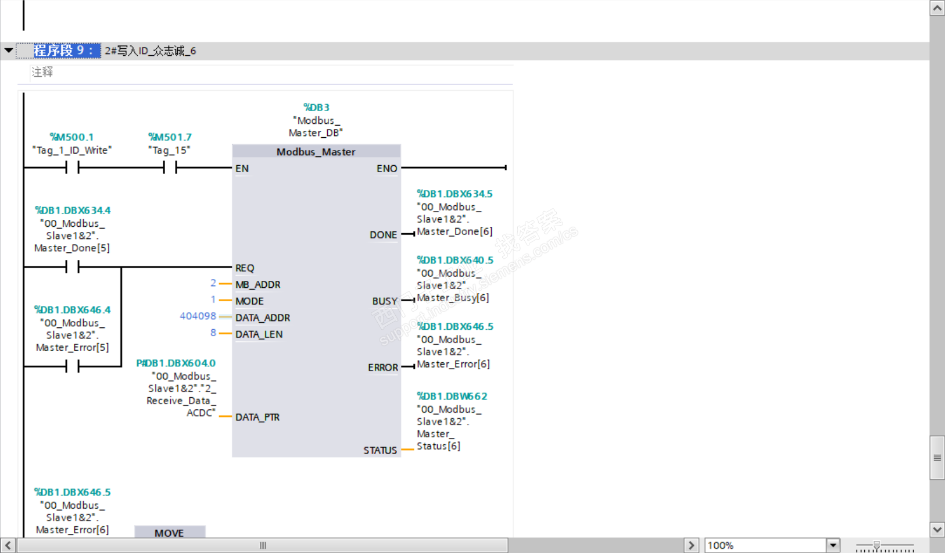Click the MB_ADDR value 2
Screen dimensions: 945x553
(x=213, y=283)
